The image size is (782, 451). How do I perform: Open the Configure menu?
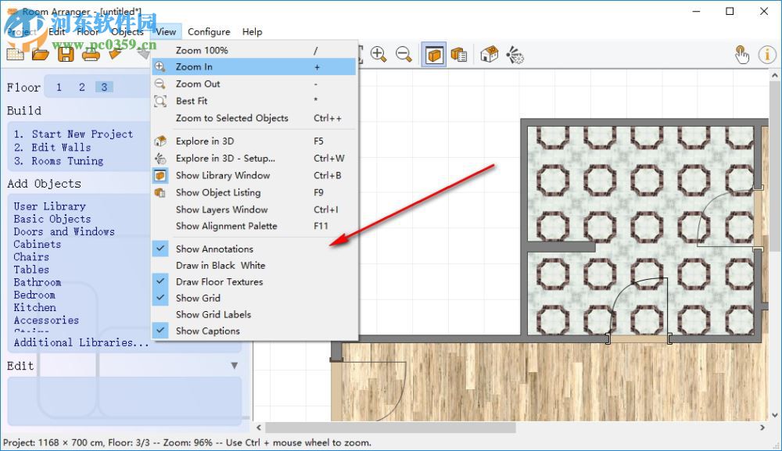point(209,32)
